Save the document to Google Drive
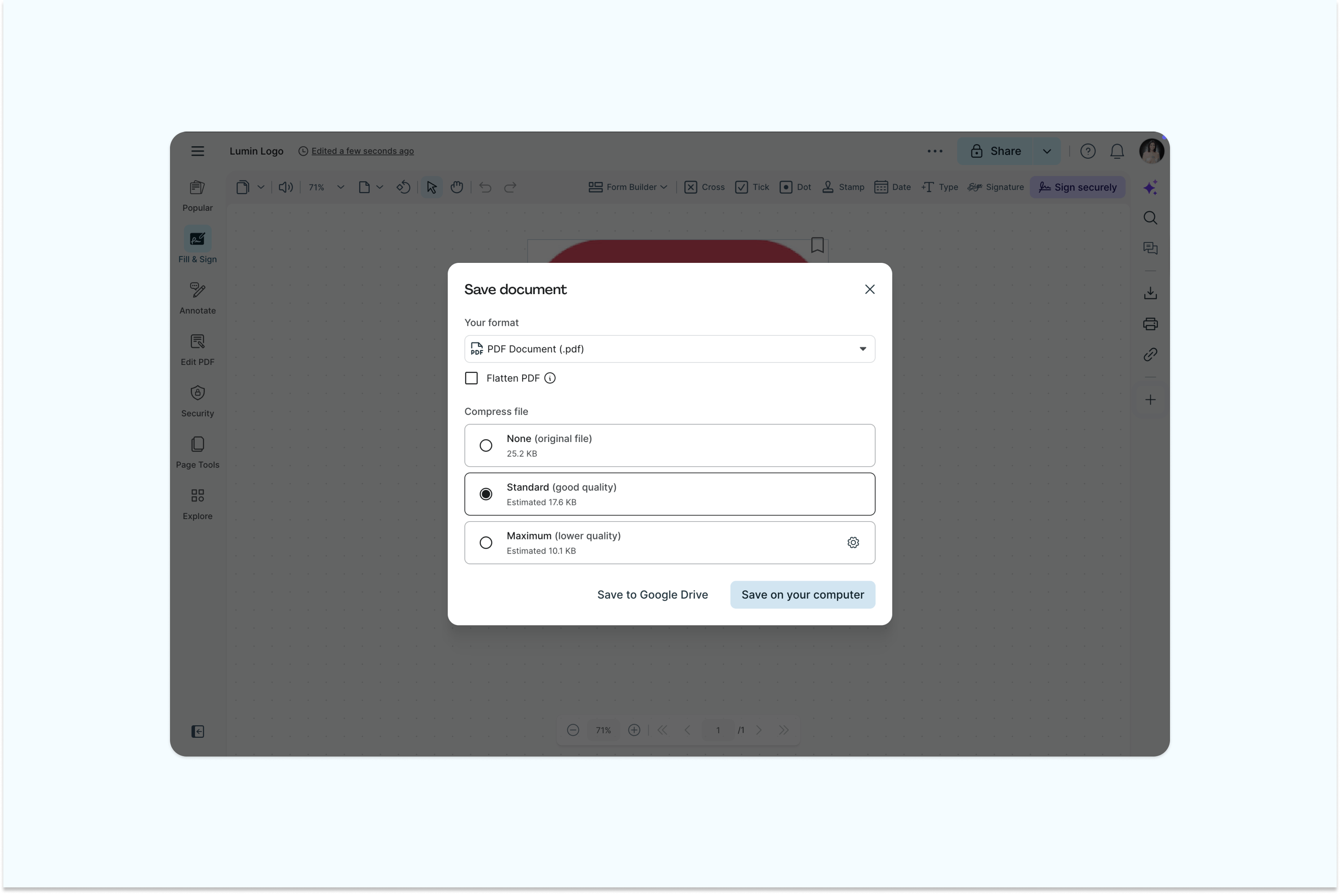The image size is (1340, 894). pos(652,594)
